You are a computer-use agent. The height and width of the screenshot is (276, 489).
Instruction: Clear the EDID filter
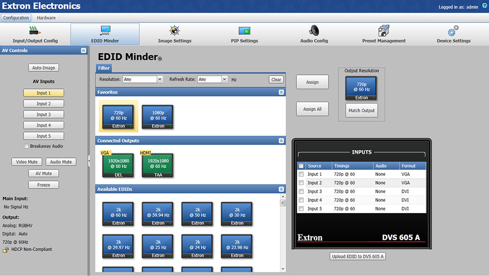(x=276, y=80)
